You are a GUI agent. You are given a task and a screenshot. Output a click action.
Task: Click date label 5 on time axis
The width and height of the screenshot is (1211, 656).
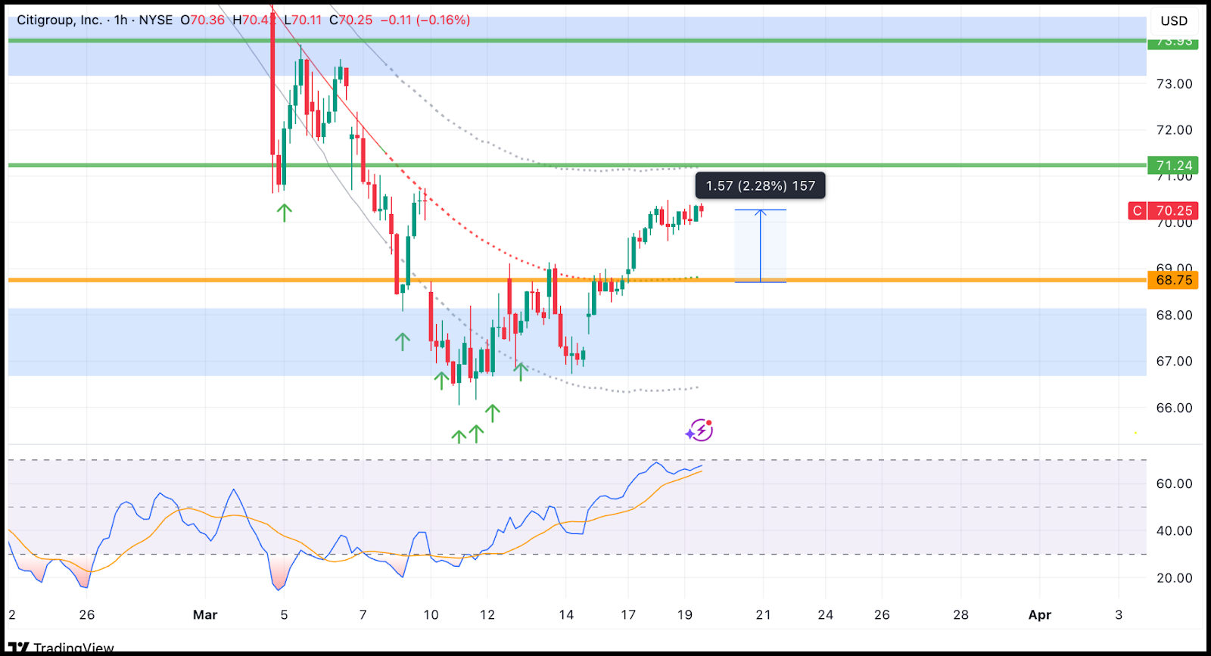click(284, 614)
